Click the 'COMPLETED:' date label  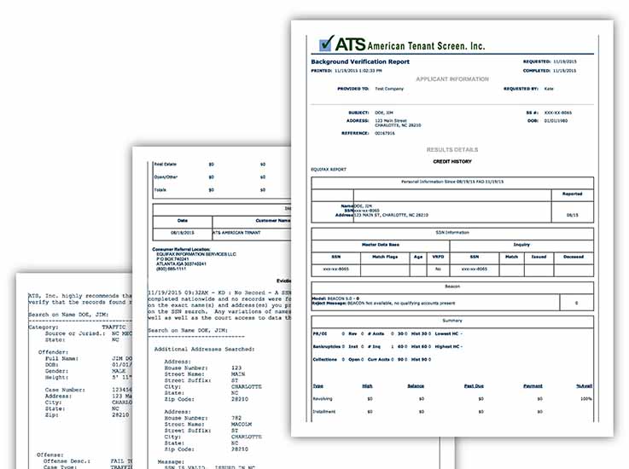coord(537,71)
